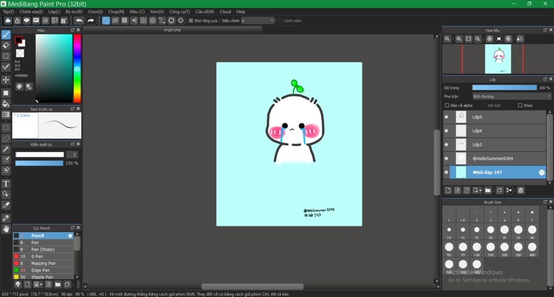554x297 pixels.
Task: Select layer Lớp5 row
Action: point(494,117)
